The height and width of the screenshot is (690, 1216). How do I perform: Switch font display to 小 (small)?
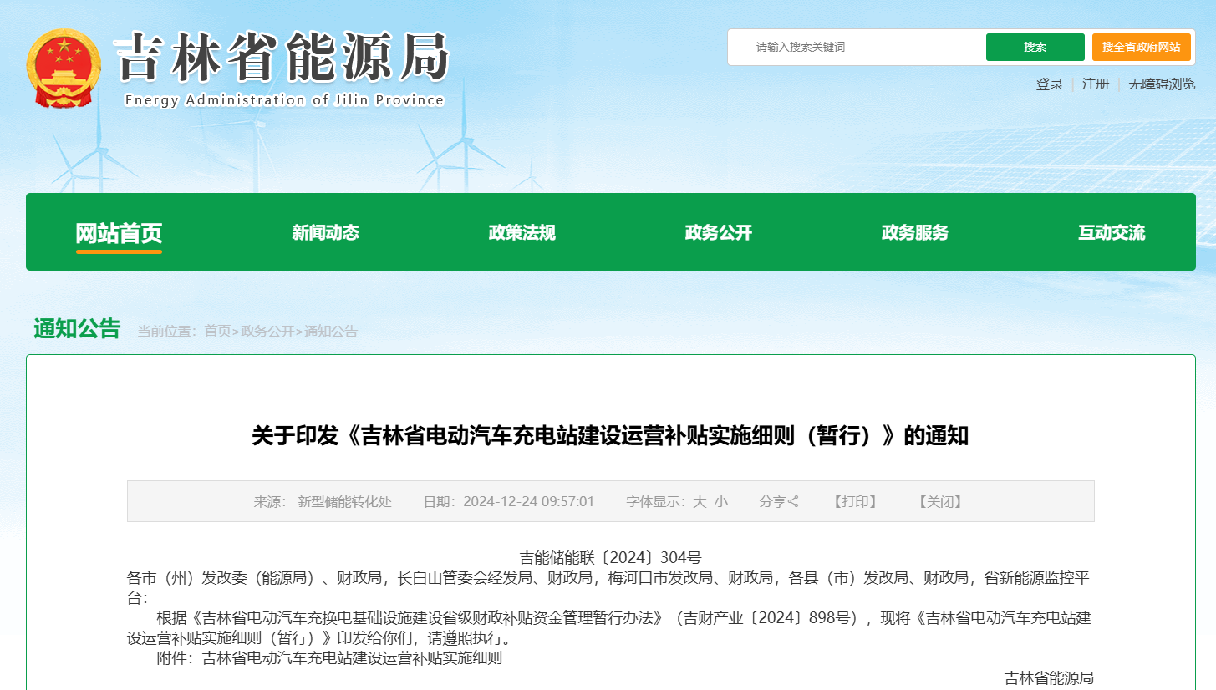click(720, 502)
